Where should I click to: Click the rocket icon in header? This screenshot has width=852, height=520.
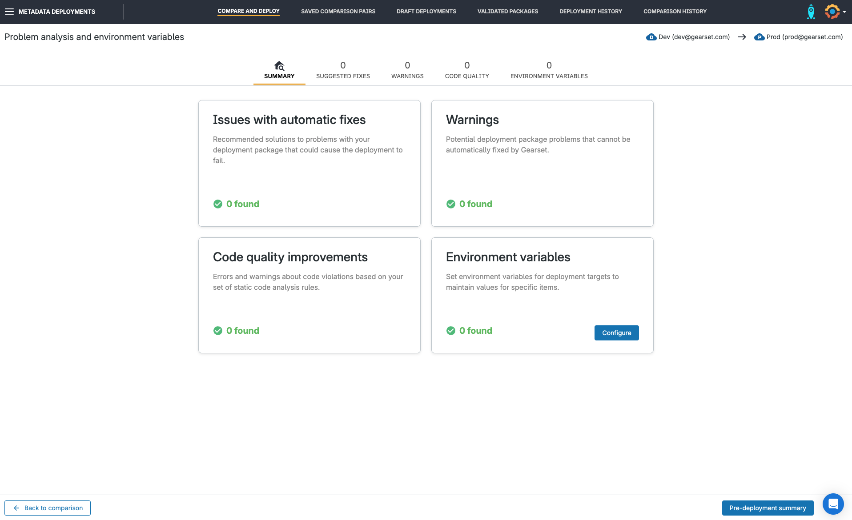pos(811,12)
